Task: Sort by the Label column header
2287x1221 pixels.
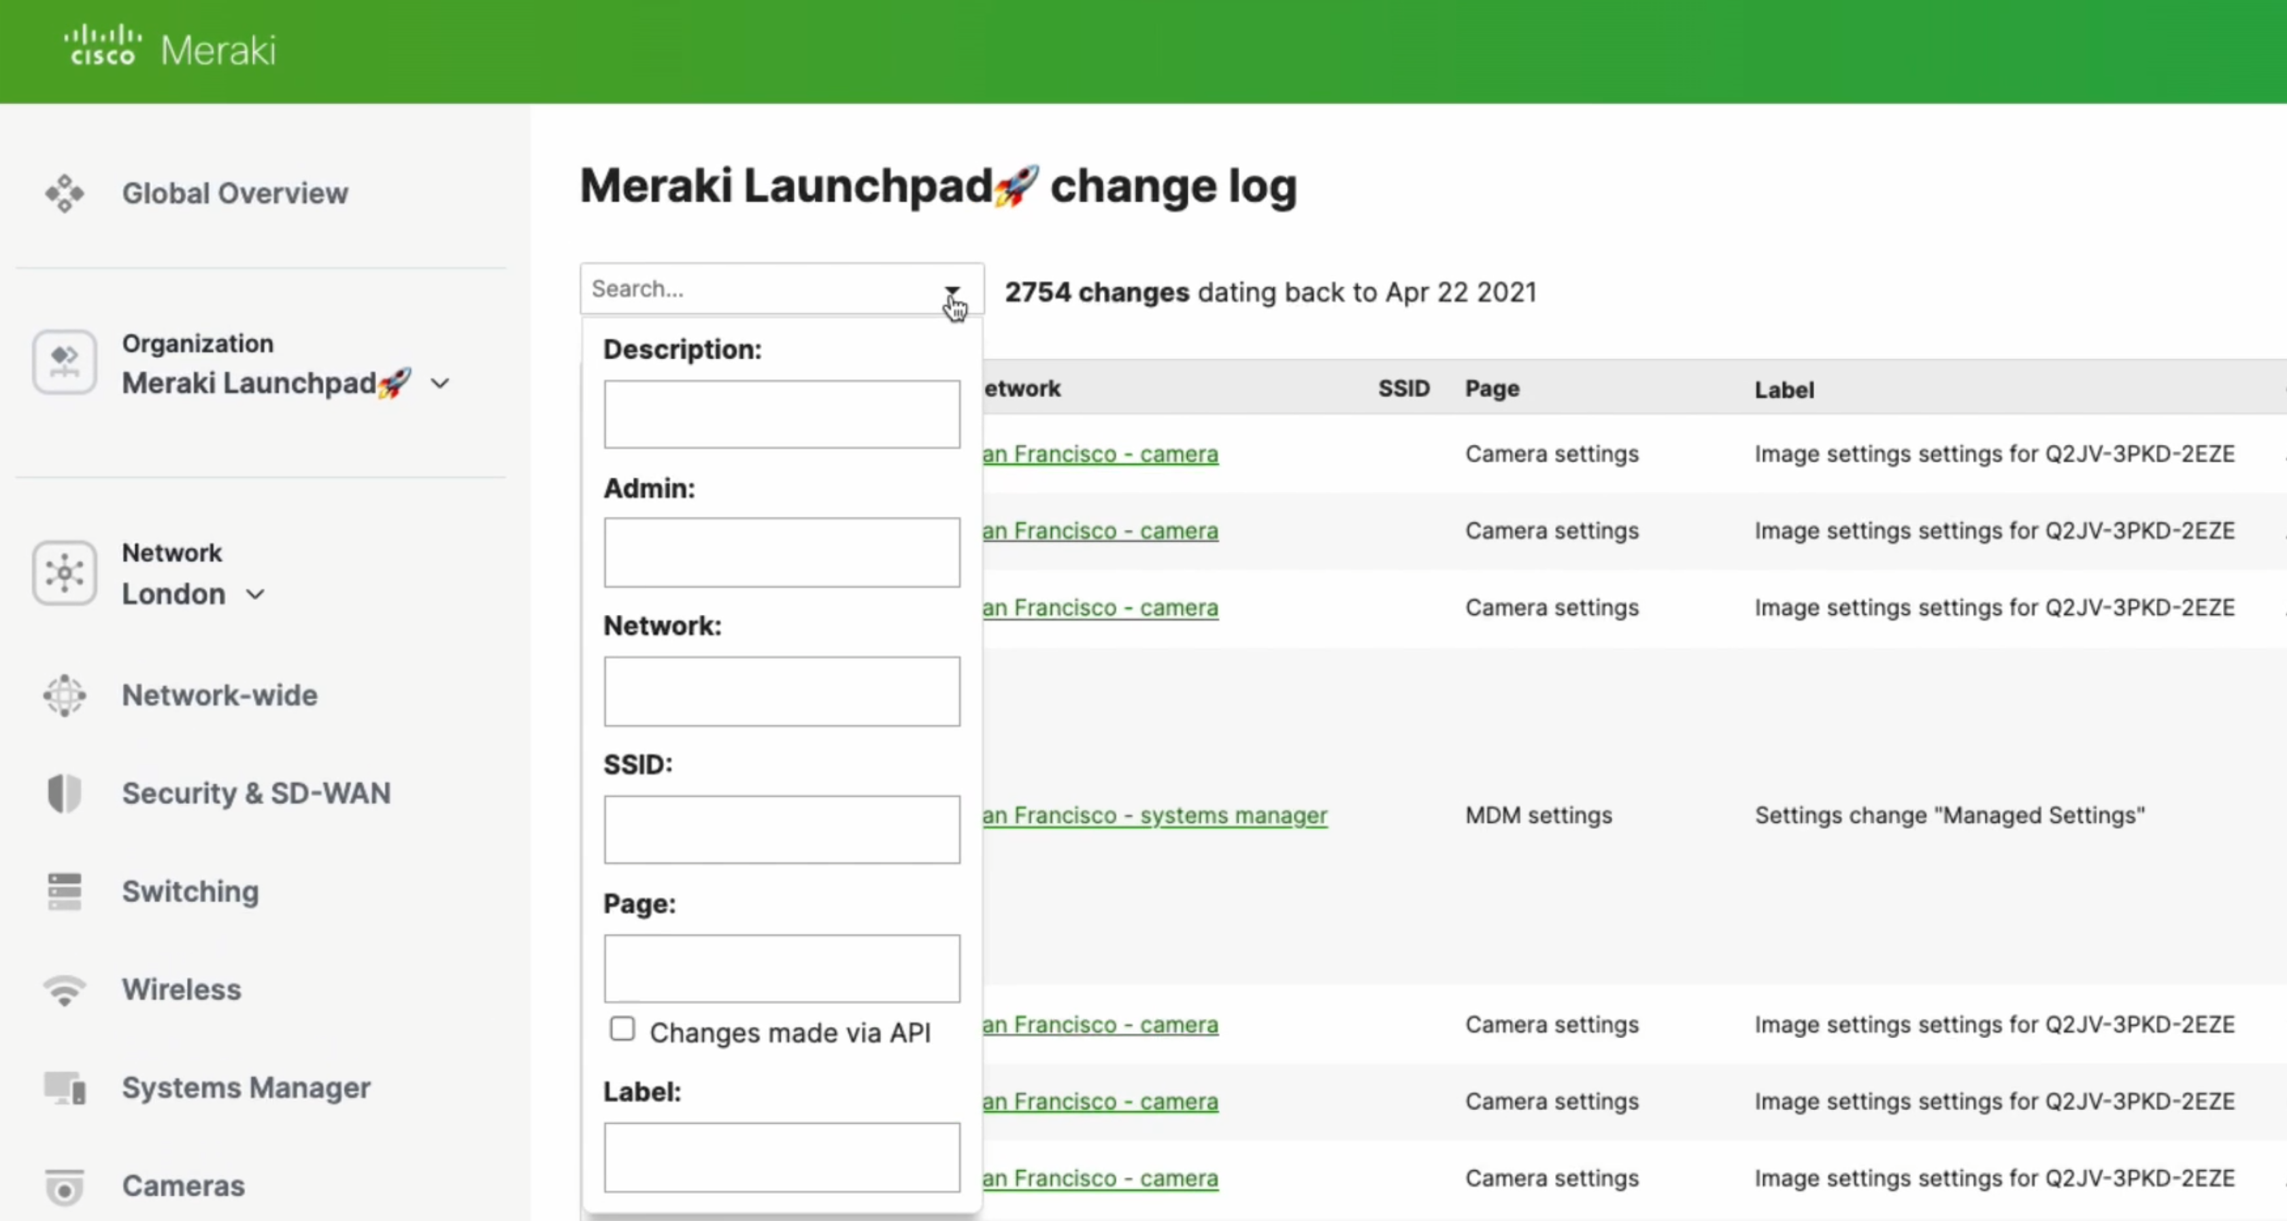Action: (x=1783, y=388)
